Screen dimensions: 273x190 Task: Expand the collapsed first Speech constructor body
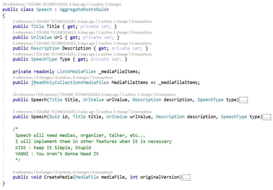click(243, 100)
